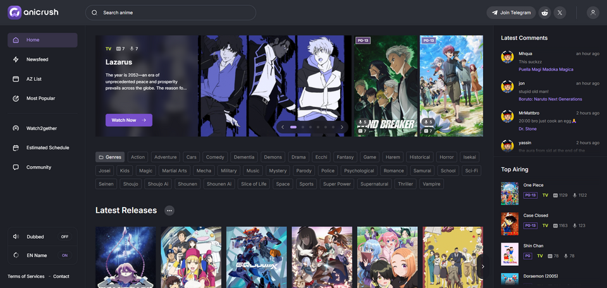
Task: Advance Latest Releases with right chevron
Action: [482, 267]
